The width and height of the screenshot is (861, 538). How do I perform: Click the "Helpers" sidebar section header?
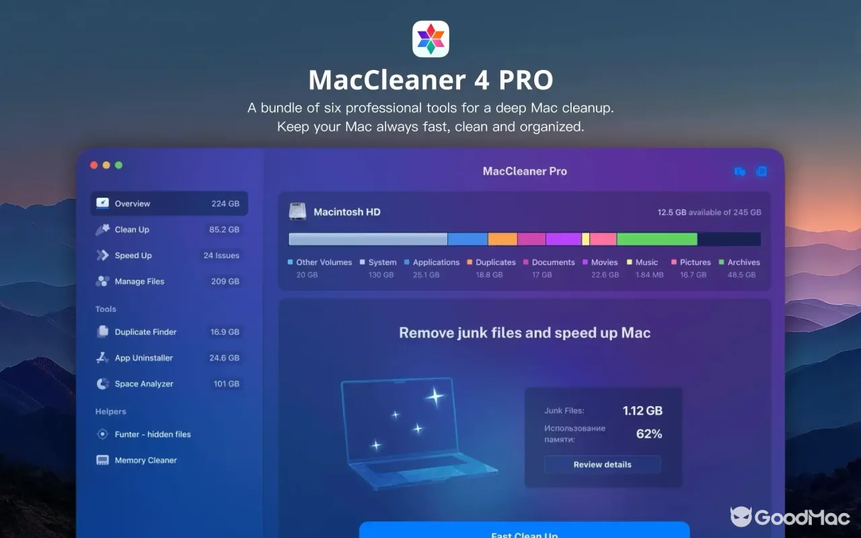(x=110, y=412)
